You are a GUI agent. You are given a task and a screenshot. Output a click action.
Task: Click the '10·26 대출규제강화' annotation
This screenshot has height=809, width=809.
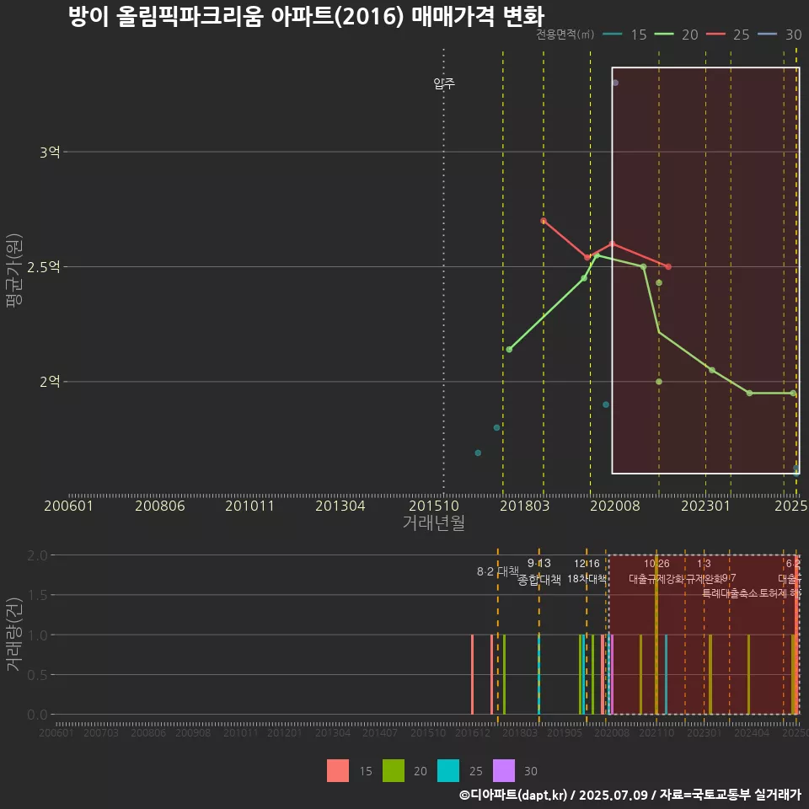pyautogui.click(x=656, y=571)
